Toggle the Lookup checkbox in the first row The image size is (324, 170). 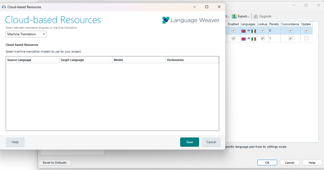(x=262, y=30)
